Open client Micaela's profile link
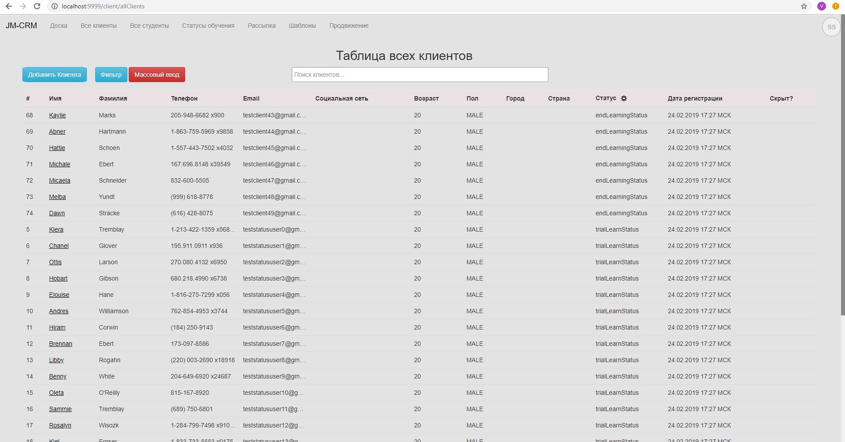The image size is (845, 442). pyautogui.click(x=60, y=180)
